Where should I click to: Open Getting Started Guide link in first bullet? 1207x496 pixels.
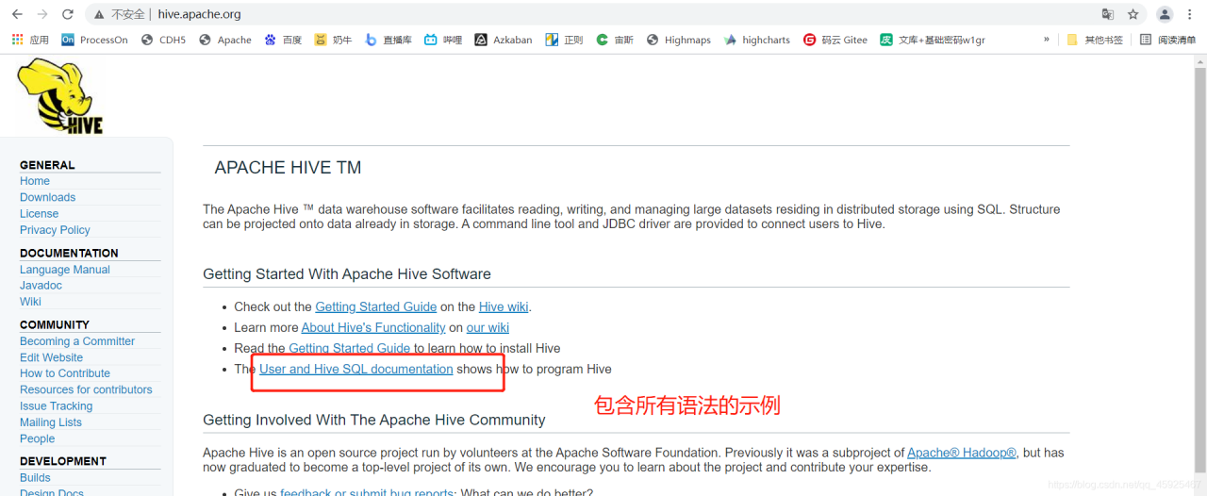(x=375, y=306)
